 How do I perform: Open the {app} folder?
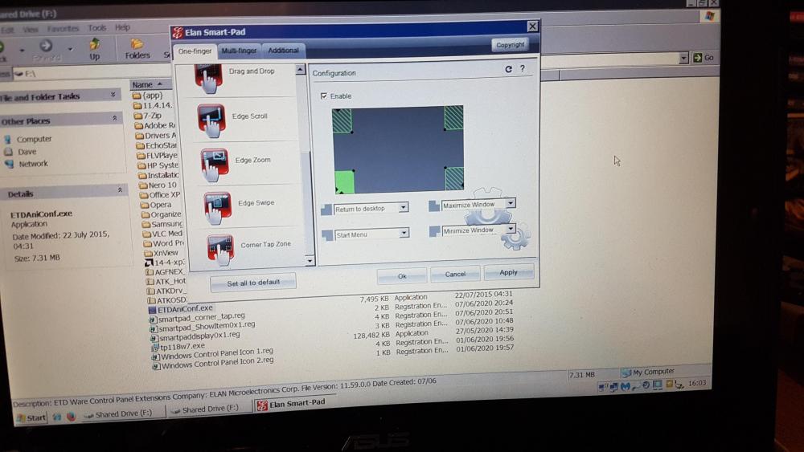147,96
